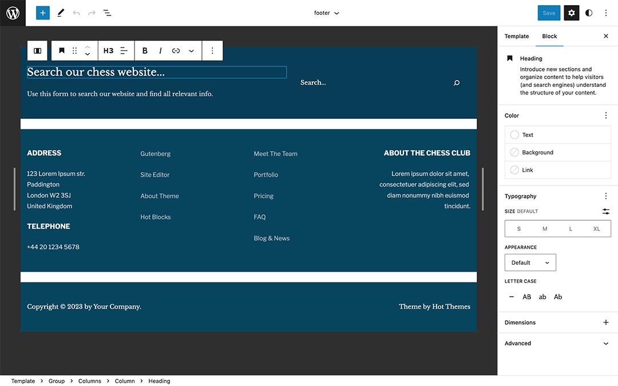Open the Styles panel icon
Screen dimensions: 618x386
point(589,12)
